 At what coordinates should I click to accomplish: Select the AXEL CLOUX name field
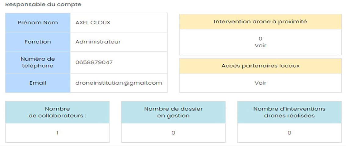click(119, 23)
